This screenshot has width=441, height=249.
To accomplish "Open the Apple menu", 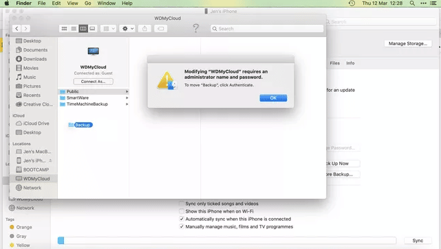I will click(x=7, y=3).
